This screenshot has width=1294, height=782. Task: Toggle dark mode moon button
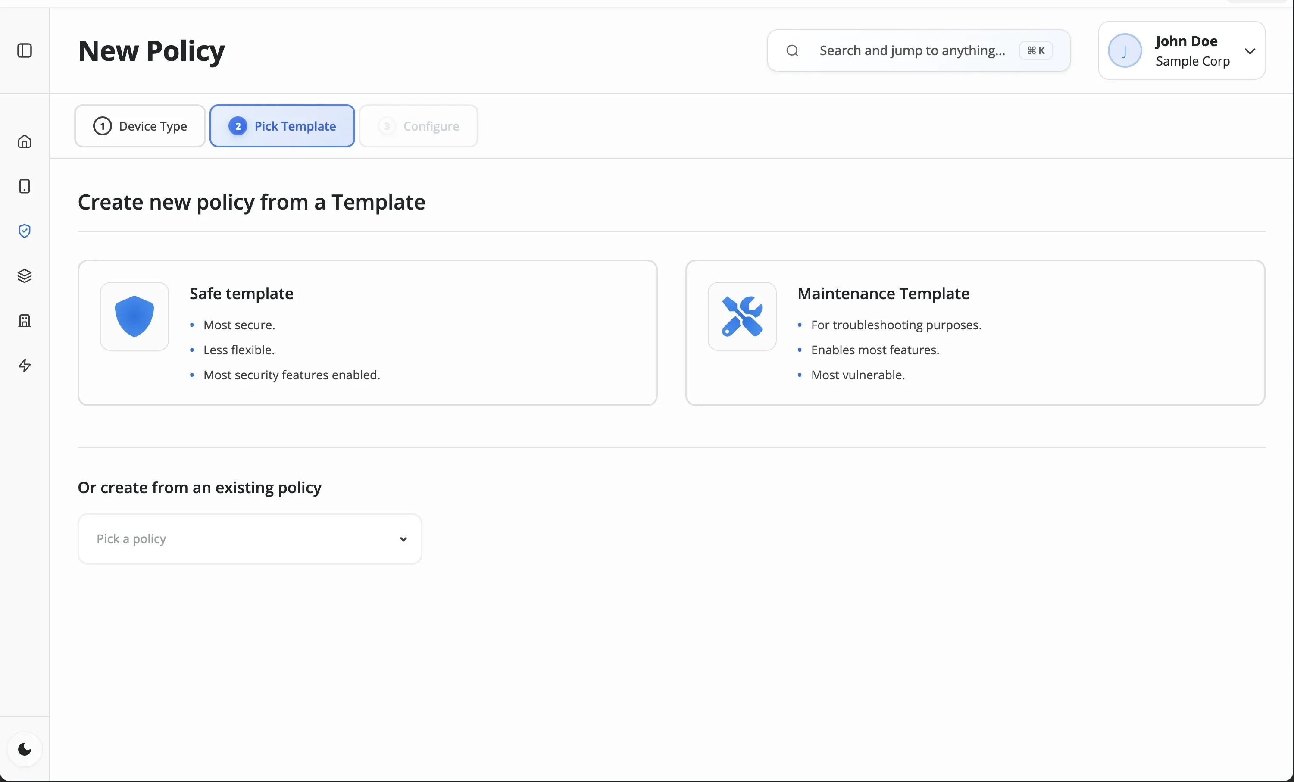click(25, 749)
